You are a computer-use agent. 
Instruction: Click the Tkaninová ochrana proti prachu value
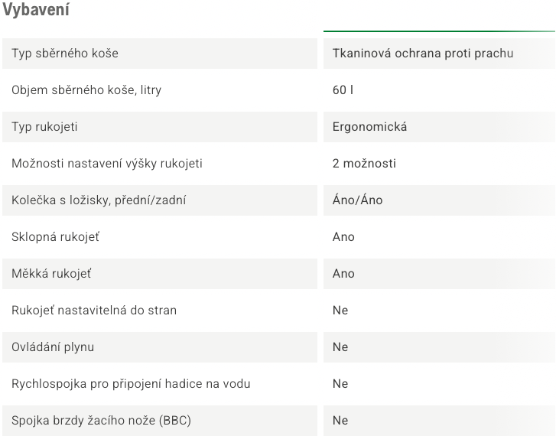click(x=423, y=54)
